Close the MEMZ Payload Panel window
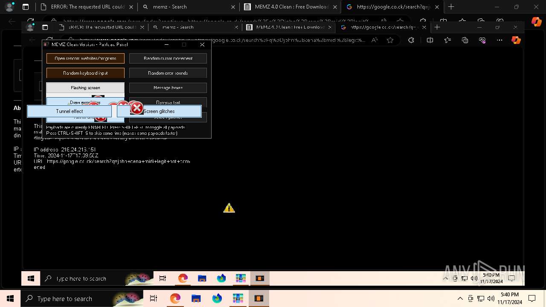This screenshot has width=546, height=307. [202, 44]
